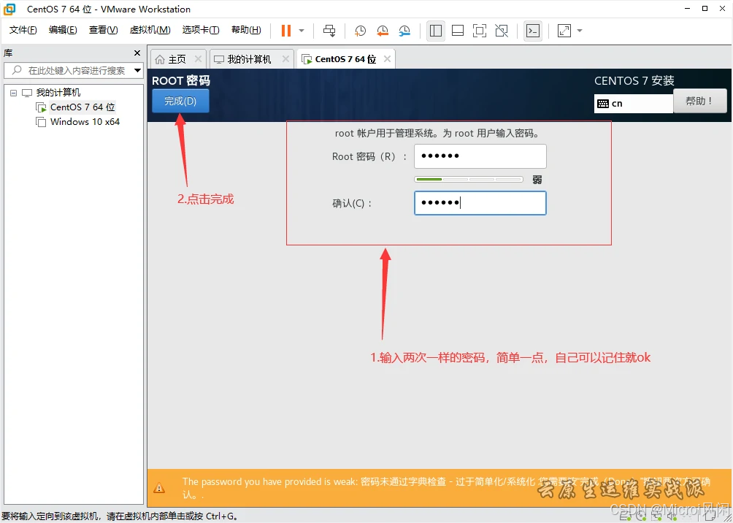Close the 主页 tab
The height and width of the screenshot is (523, 733).
(x=198, y=59)
